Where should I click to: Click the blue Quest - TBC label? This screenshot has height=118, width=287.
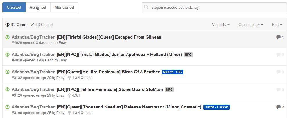(172, 72)
